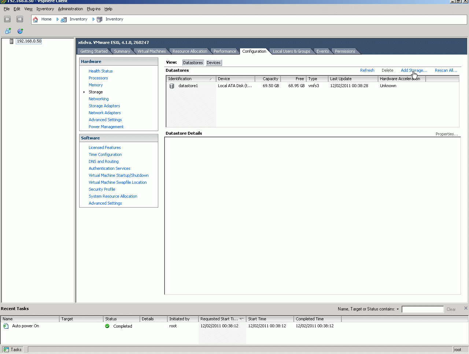Click the Datastores view button
Image resolution: width=469 pixels, height=354 pixels.
193,63
